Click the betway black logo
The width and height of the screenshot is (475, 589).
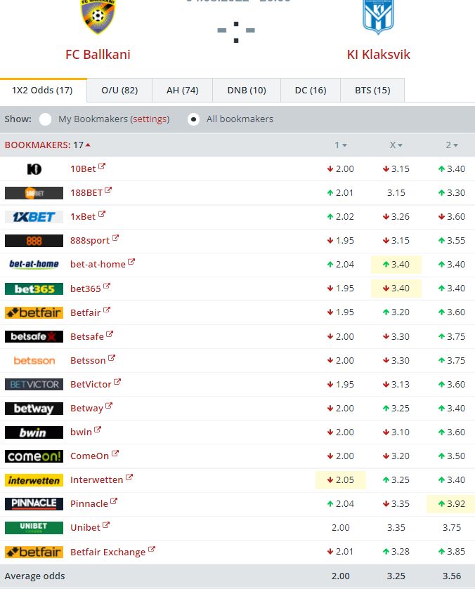[x=34, y=409]
